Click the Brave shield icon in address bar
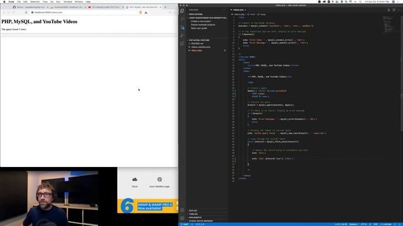403x226 pixels. pos(140,13)
